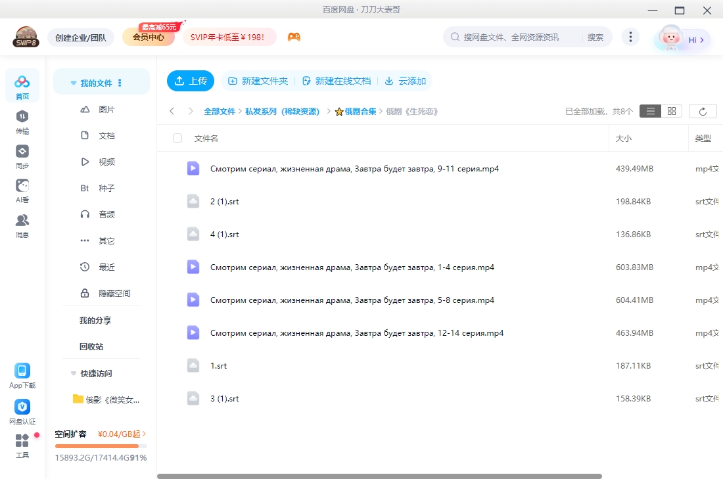
Task: Click video icon of 12-14 серия.mp4
Action: pos(193,332)
